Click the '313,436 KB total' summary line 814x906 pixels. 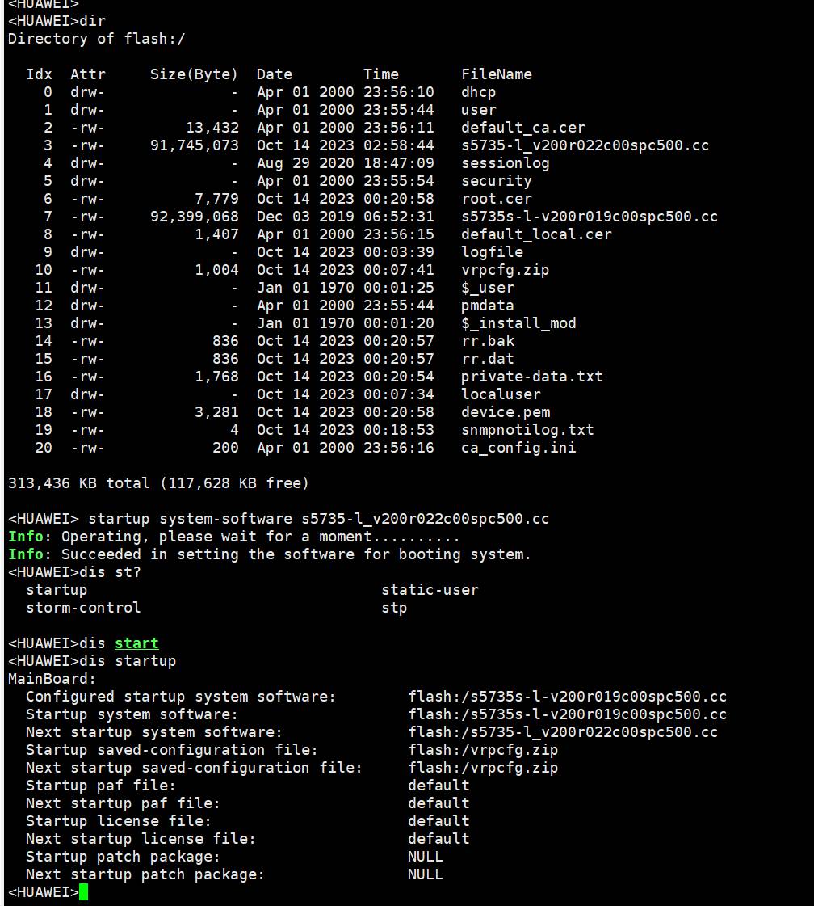[x=159, y=483]
